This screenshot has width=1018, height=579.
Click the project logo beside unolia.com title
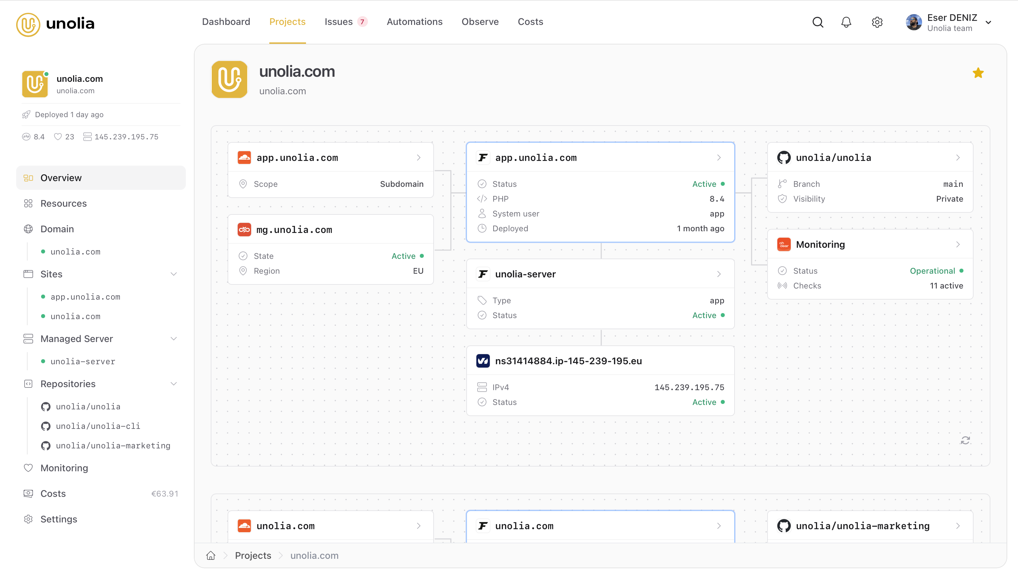tap(230, 79)
